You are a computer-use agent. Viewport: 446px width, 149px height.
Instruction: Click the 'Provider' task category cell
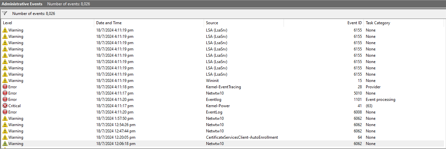tap(373, 87)
